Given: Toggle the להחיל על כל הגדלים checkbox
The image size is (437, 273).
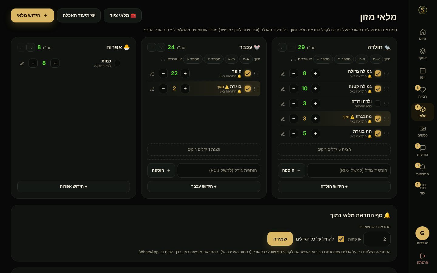Looking at the screenshot, I should (341, 239).
